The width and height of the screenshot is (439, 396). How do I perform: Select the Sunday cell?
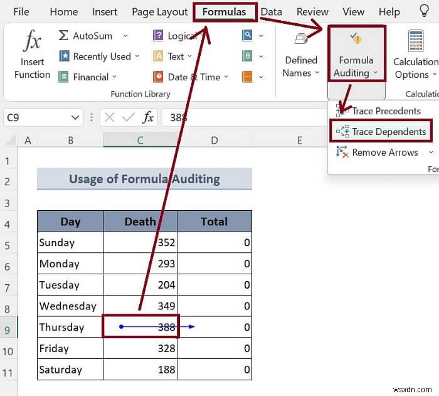[70, 242]
